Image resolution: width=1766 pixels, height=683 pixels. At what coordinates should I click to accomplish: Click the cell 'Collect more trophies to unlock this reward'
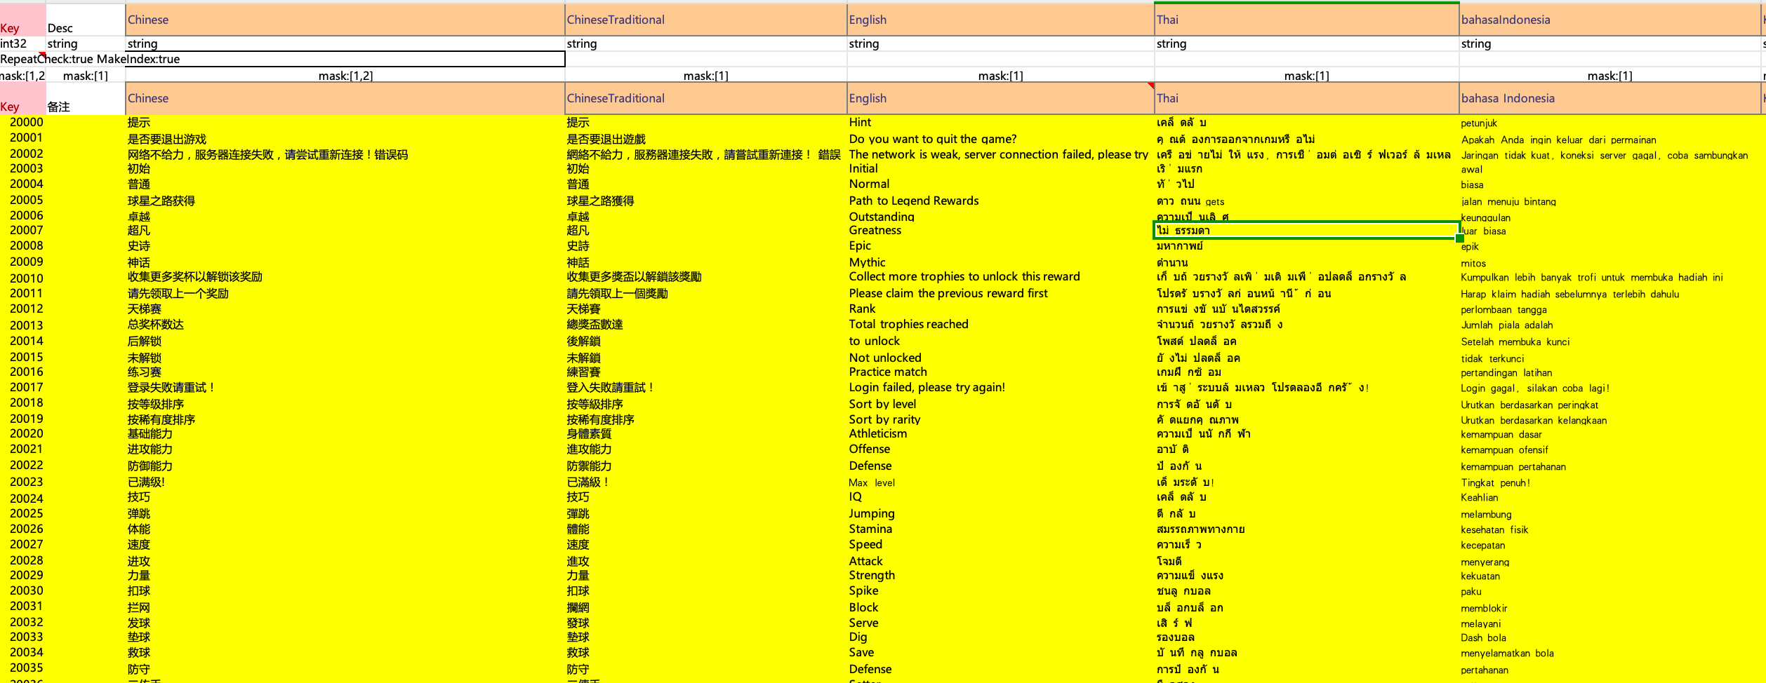pos(1000,276)
